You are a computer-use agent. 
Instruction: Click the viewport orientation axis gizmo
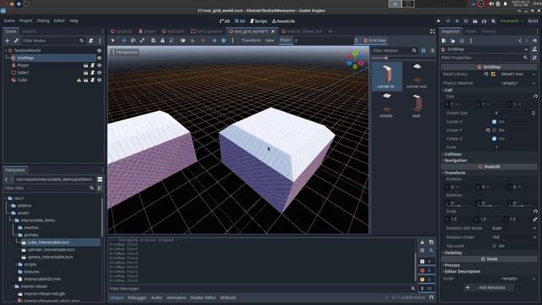(x=355, y=60)
